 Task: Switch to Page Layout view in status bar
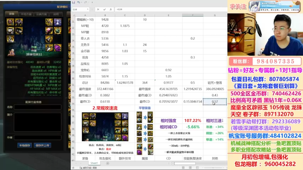pos(190,168)
